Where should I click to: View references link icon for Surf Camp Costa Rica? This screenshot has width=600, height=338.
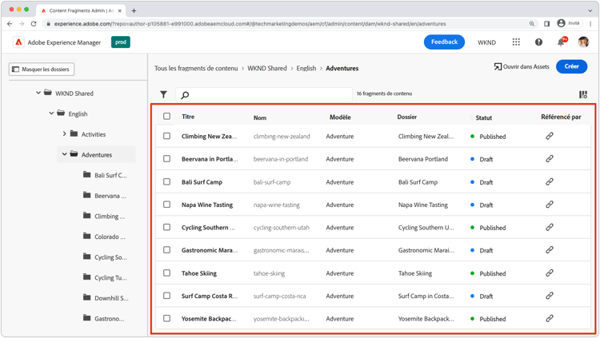(550, 296)
